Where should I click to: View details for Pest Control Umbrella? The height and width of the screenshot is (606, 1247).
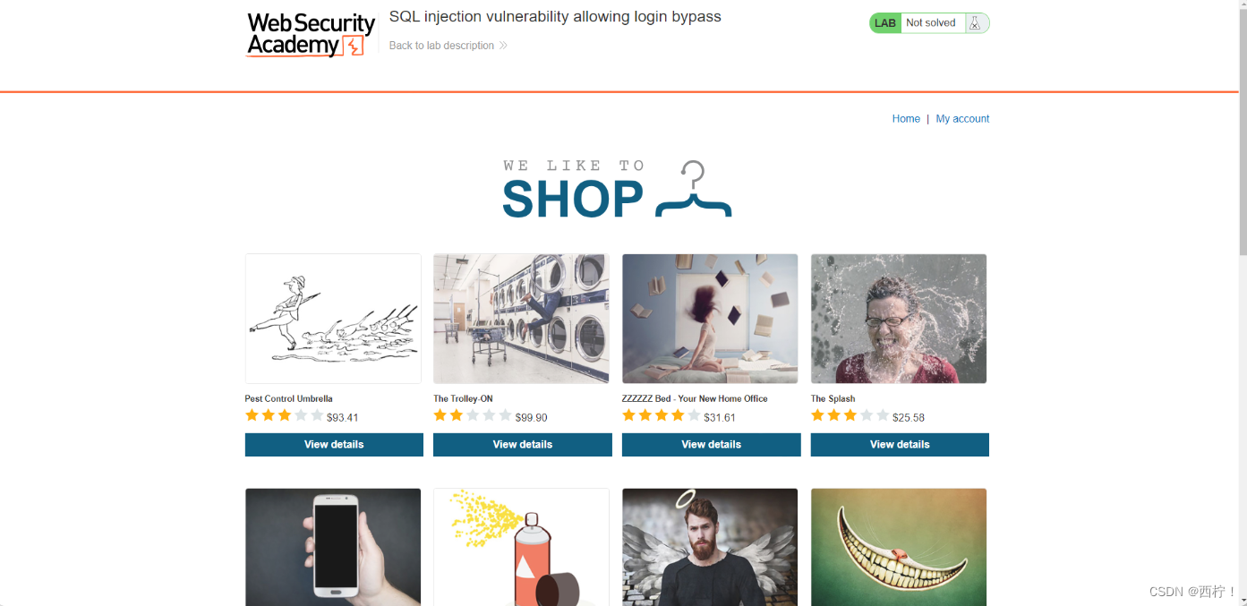[x=334, y=445]
